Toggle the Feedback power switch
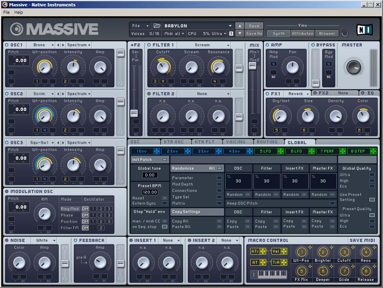Screen dimensions: 383x288 (x=75, y=240)
